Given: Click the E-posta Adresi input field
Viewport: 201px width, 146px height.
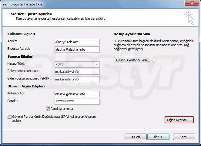Looking at the screenshot, I should click(x=77, y=49).
